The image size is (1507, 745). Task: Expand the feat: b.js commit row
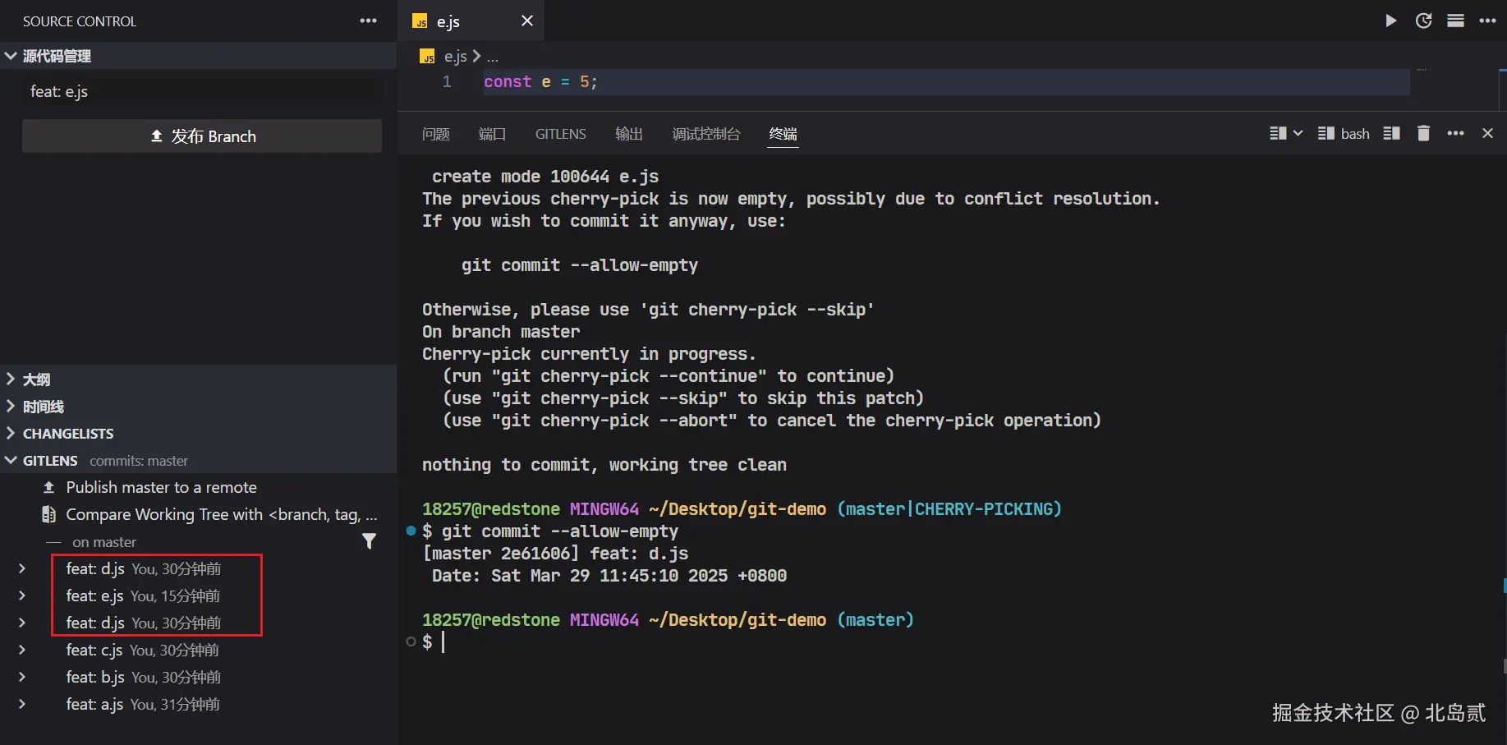coord(22,677)
